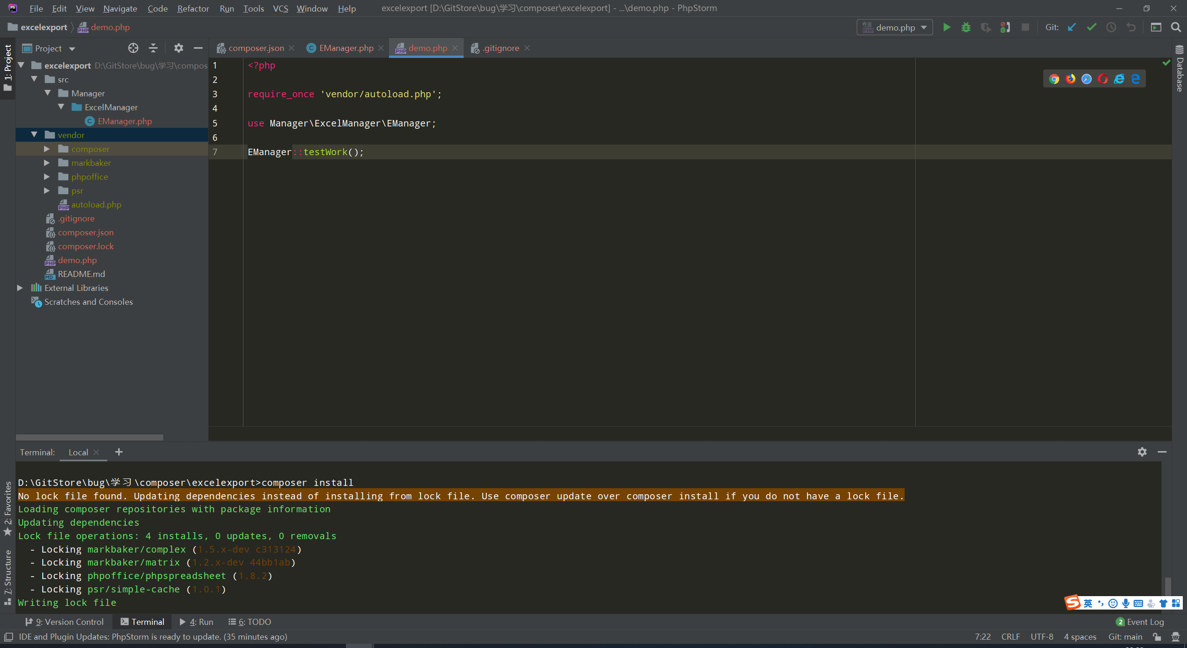This screenshot has width=1187, height=648.
Task: Collapse the vendor folder tree node
Action: (34, 135)
